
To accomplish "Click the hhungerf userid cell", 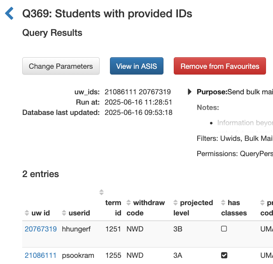I will click(x=77, y=229).
